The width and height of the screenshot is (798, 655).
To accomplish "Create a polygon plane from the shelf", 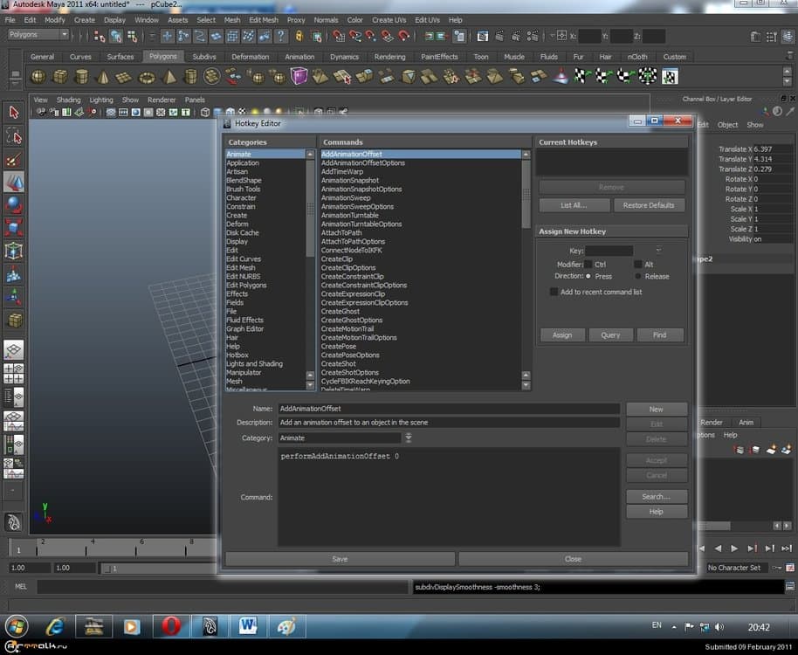I will click(x=125, y=77).
